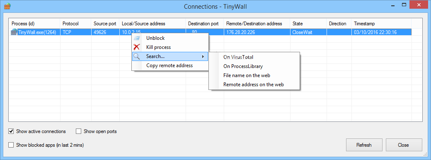
Task: Expand the Search submenu arrow
Action: (203, 57)
